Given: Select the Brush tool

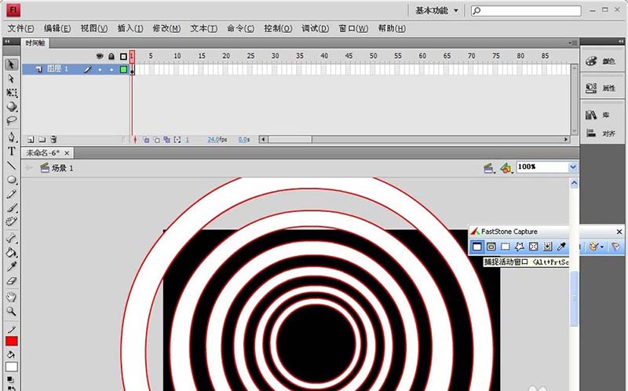Looking at the screenshot, I should pyautogui.click(x=11, y=207).
